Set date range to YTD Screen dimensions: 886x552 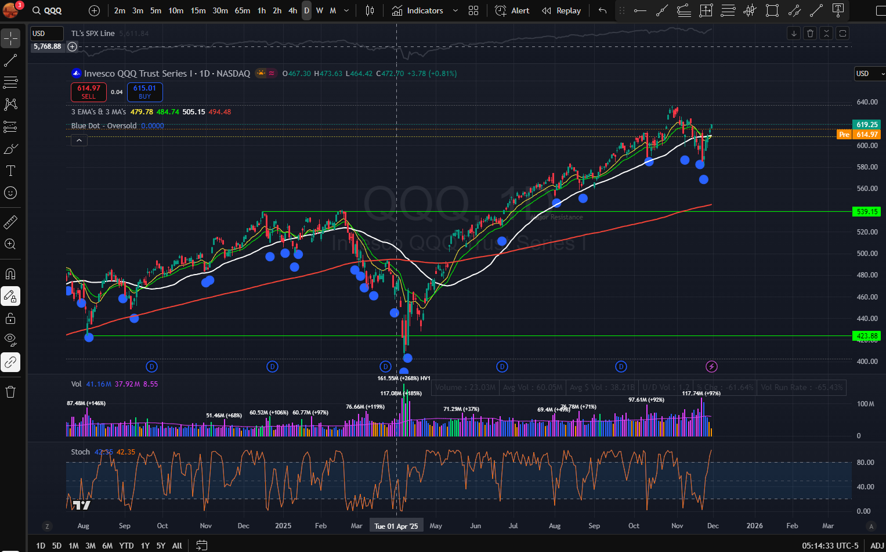(x=126, y=546)
